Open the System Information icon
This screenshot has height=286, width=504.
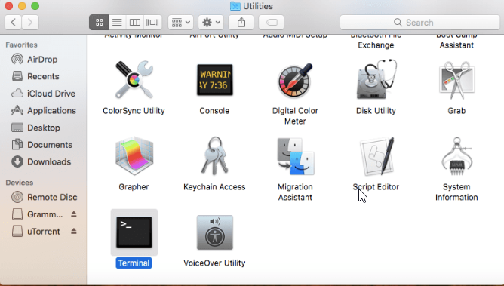pyautogui.click(x=456, y=156)
